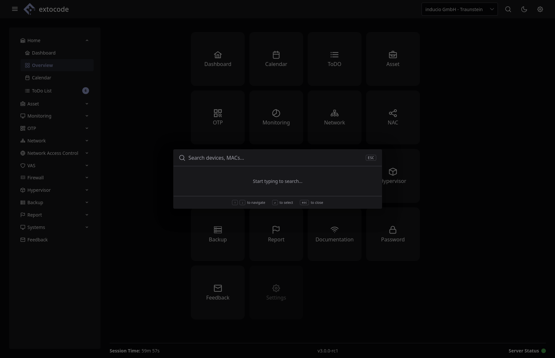
Task: Toggle dark mode with the moon icon
Action: (524, 9)
